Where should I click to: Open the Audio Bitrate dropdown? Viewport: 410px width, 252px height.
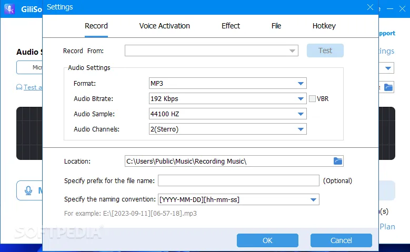[227, 98]
